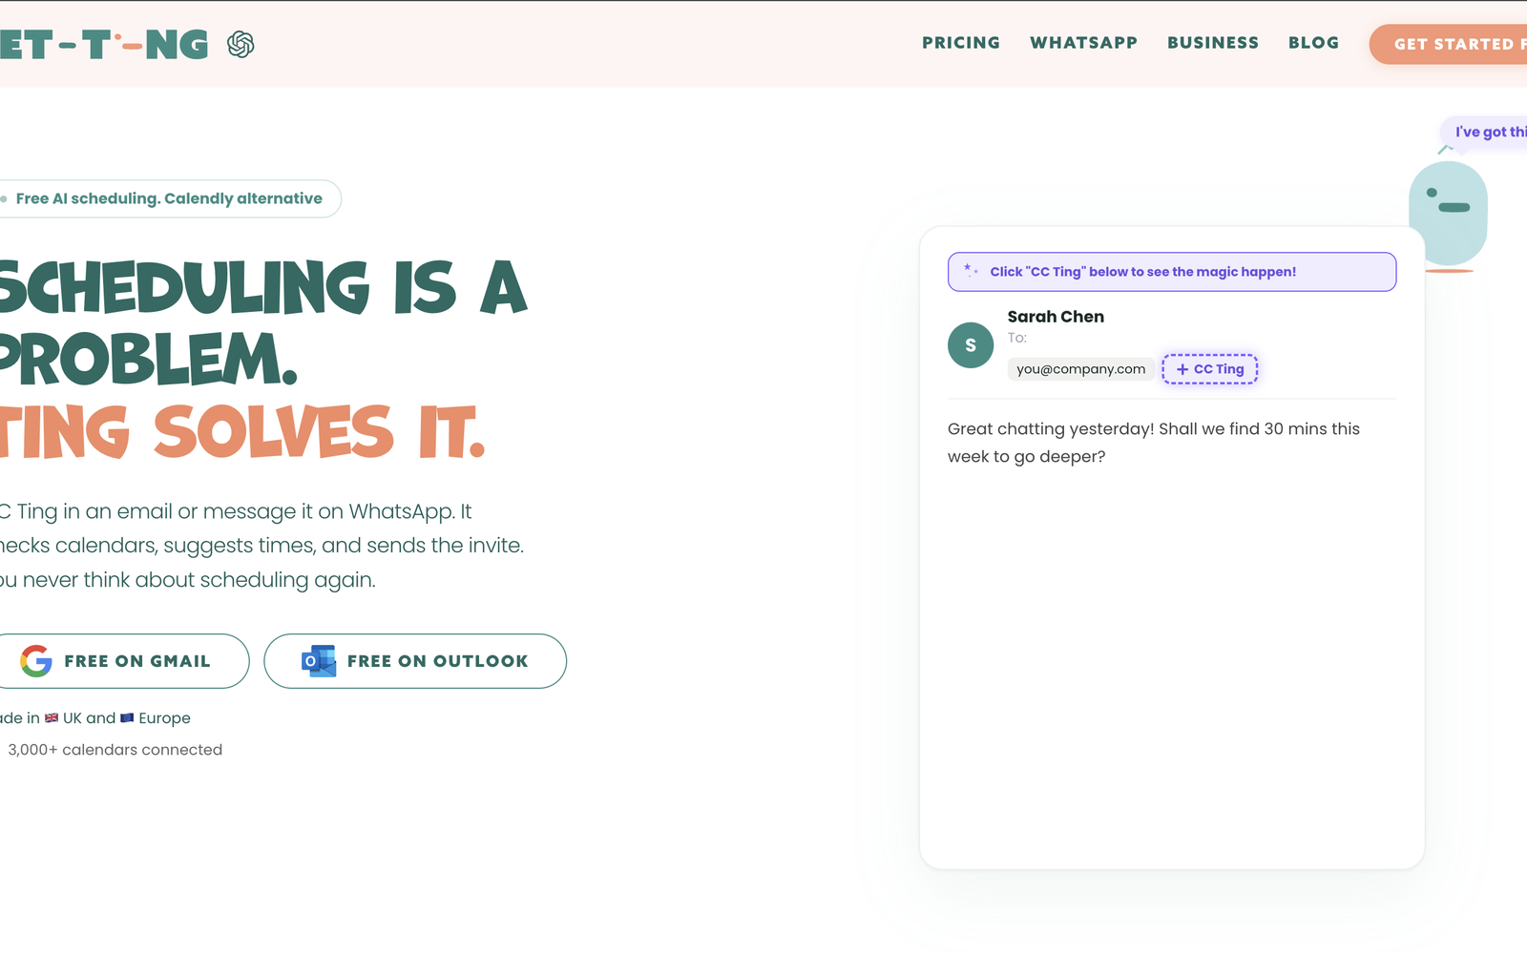Image resolution: width=1527 pixels, height=954 pixels.
Task: Click the UK flag icon
Action: (x=52, y=717)
